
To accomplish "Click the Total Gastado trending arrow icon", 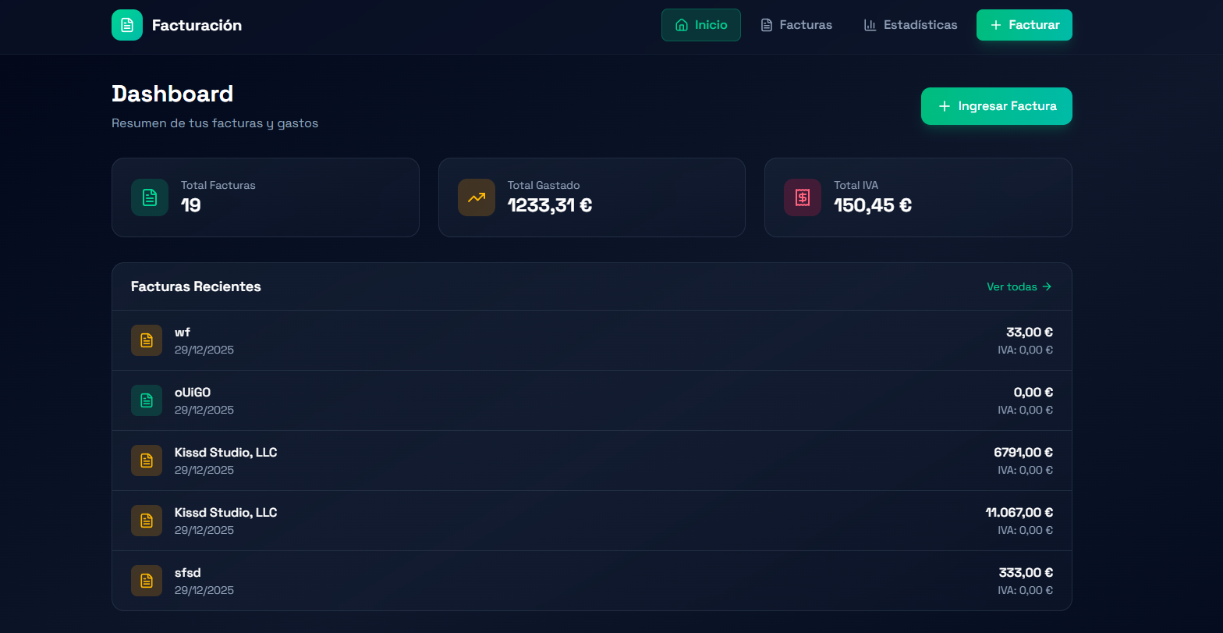I will click(476, 197).
